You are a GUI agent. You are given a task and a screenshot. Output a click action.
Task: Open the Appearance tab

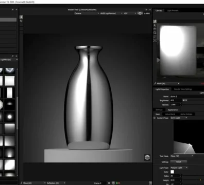173,110
